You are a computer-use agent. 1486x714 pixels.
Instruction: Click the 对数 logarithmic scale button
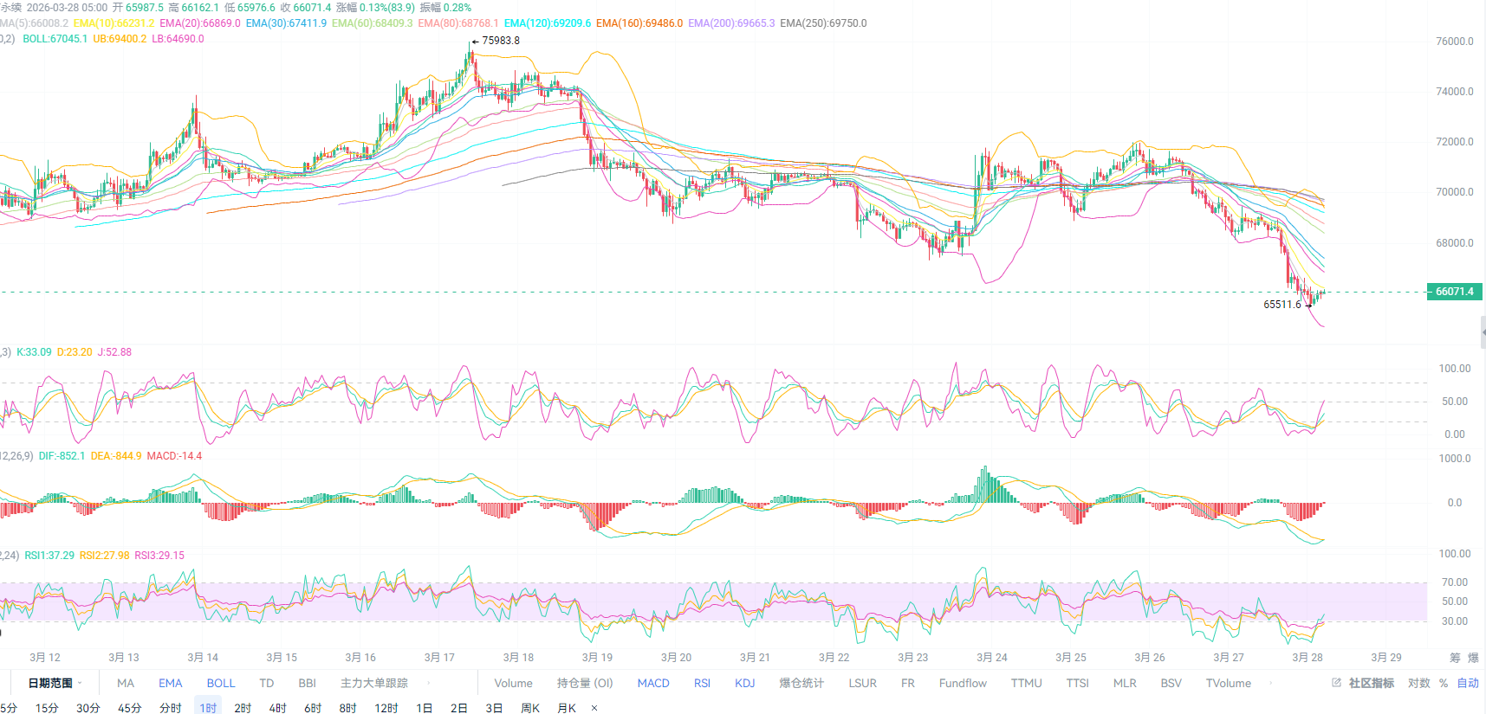pos(1418,683)
